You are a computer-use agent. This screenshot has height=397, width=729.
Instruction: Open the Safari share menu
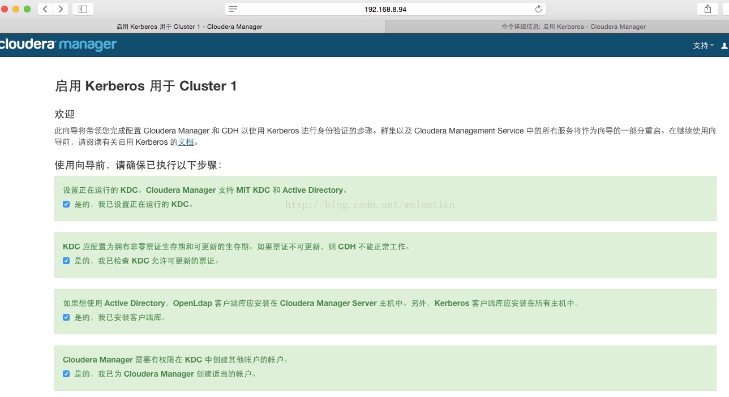click(x=707, y=9)
